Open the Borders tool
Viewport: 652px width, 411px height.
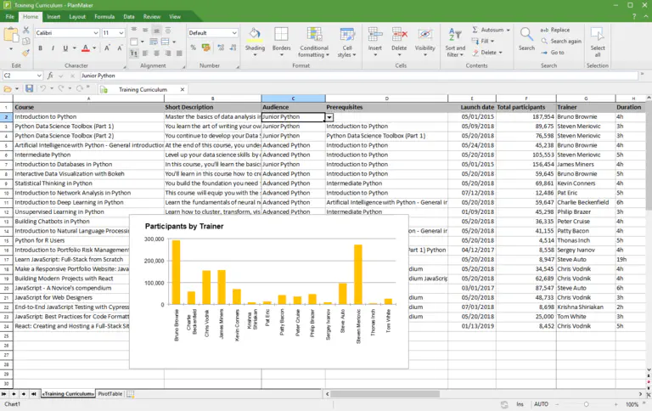(x=281, y=34)
